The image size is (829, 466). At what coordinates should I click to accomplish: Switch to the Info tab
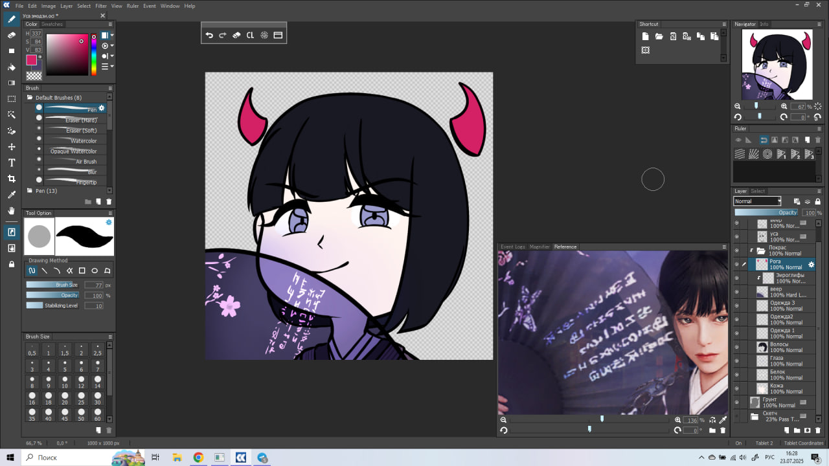point(764,24)
